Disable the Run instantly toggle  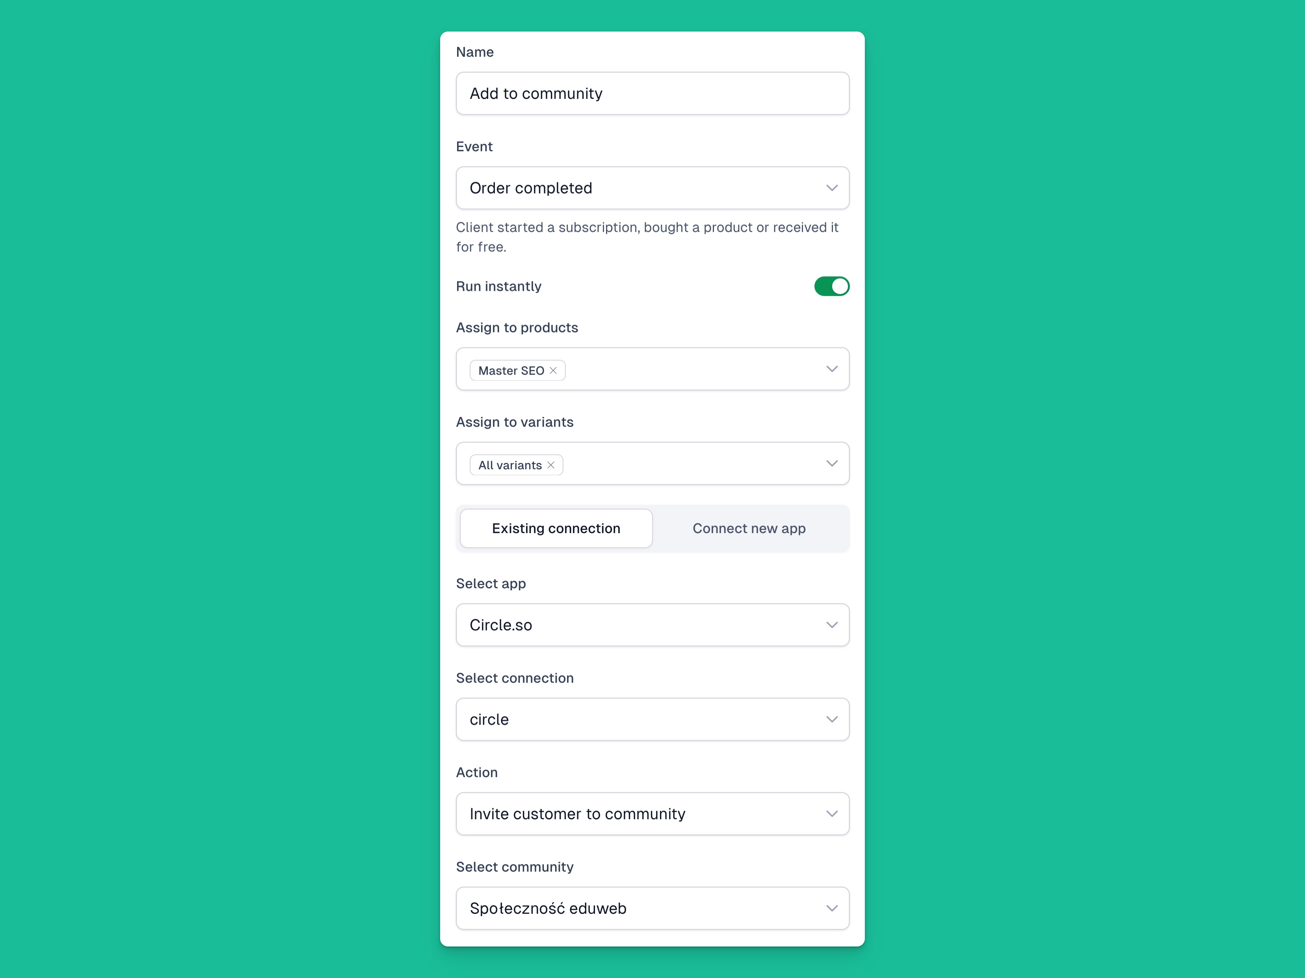pyautogui.click(x=832, y=286)
